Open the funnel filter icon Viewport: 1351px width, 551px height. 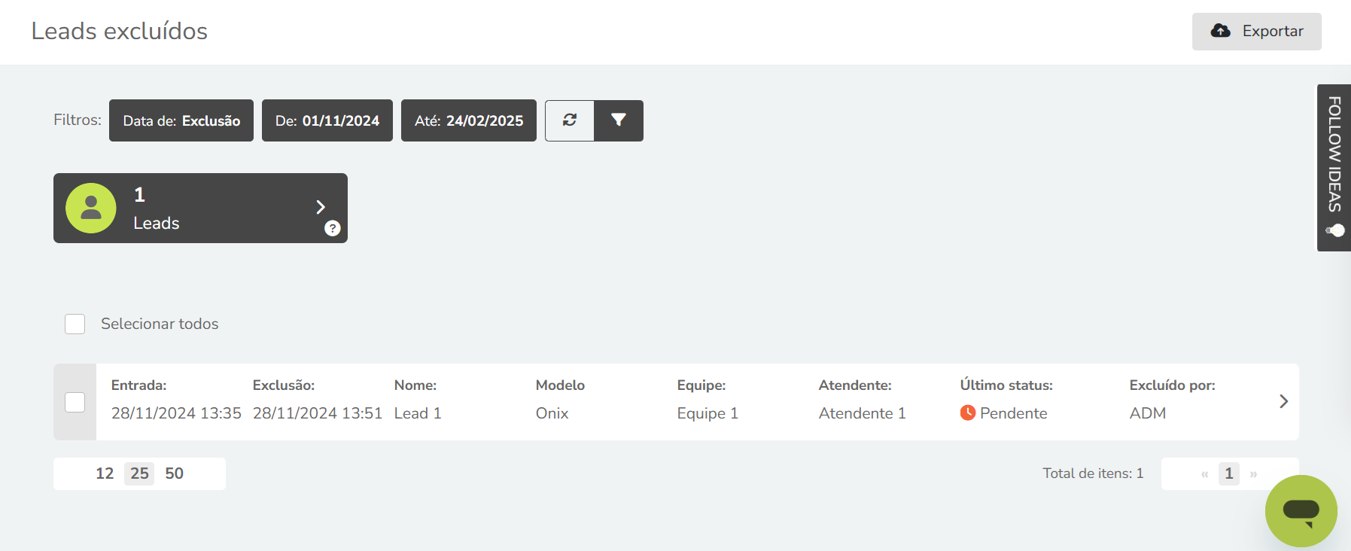[x=619, y=120]
